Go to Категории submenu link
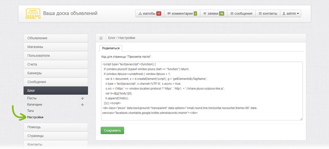Viewport: 329px width, 149px height. [35, 104]
